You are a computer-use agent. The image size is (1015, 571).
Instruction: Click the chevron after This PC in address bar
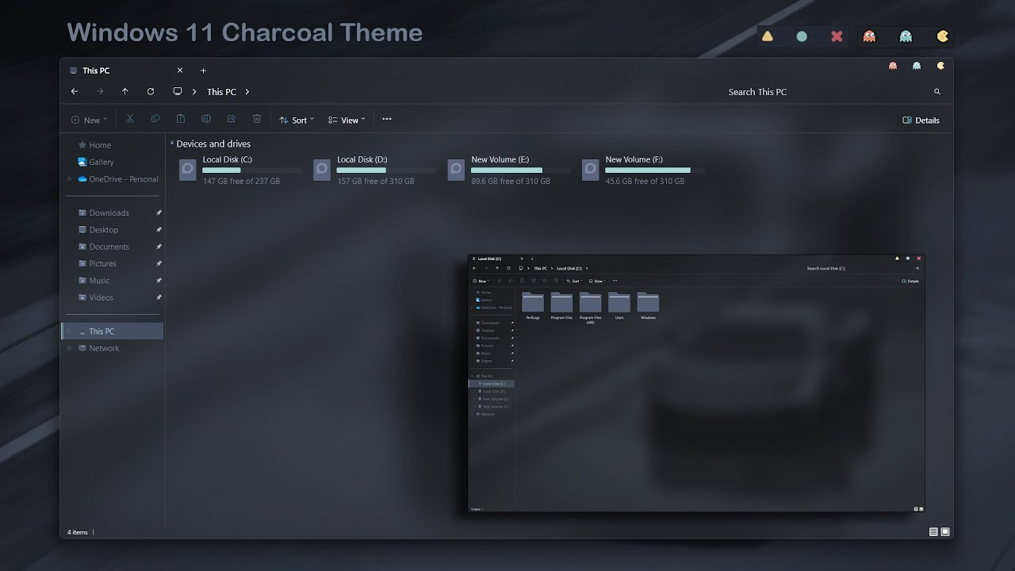(x=247, y=92)
